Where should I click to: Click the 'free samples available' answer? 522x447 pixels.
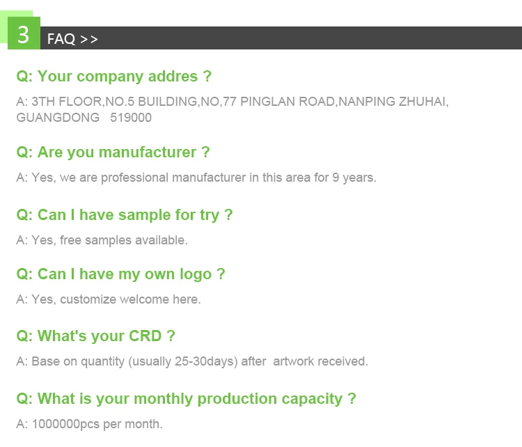point(102,240)
